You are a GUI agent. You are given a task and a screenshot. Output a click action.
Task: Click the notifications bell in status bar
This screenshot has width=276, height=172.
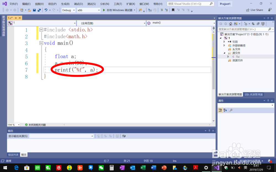click(x=269, y=161)
